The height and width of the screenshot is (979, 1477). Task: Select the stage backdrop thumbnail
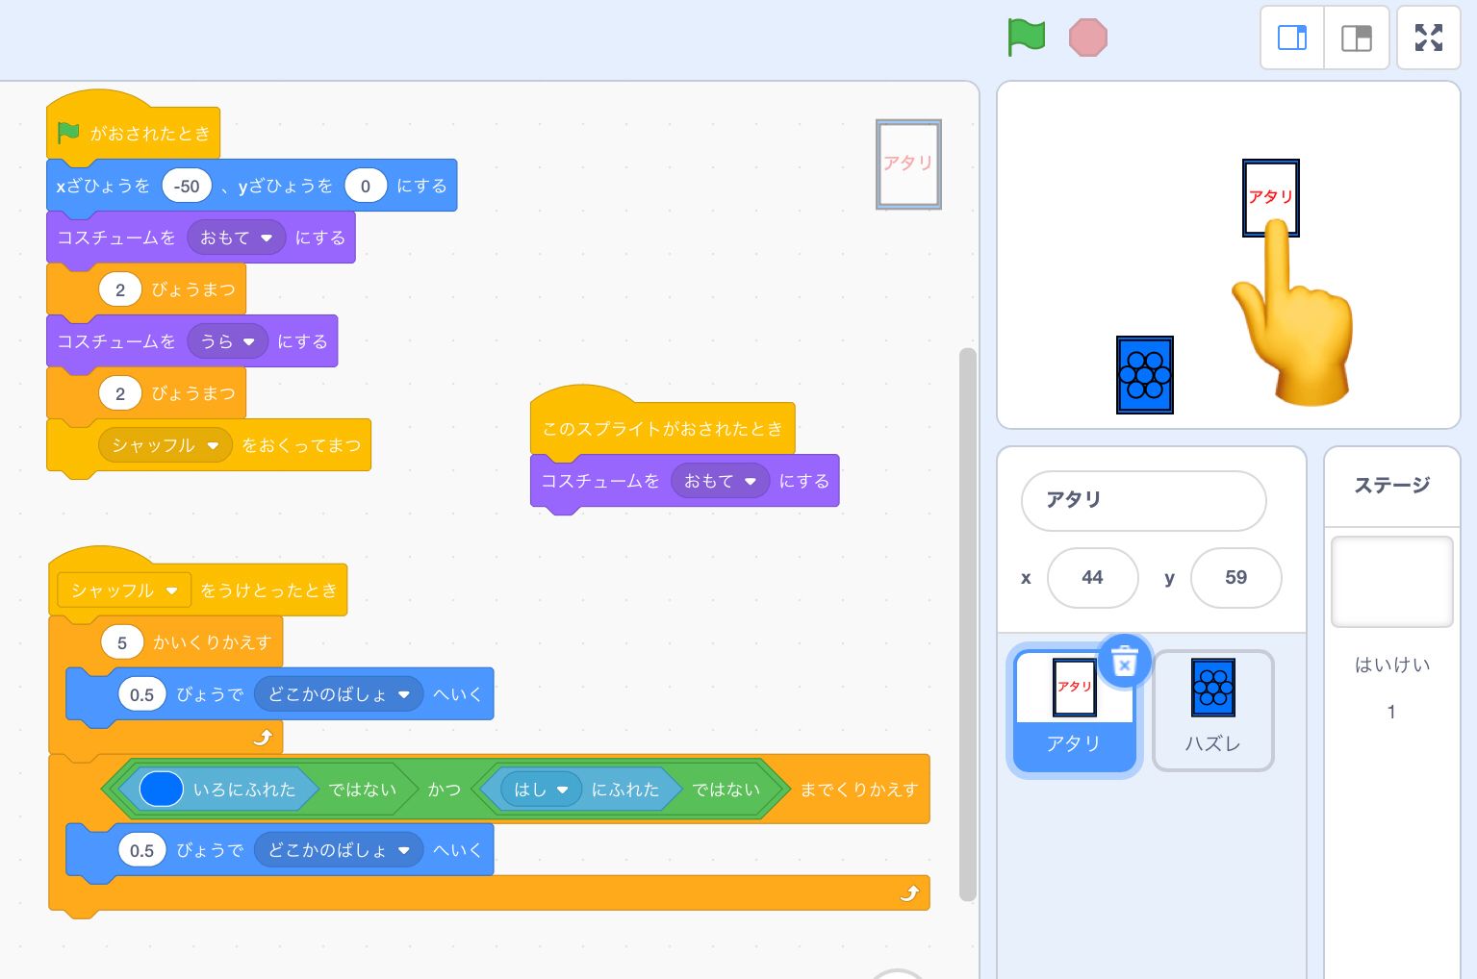point(1391,582)
